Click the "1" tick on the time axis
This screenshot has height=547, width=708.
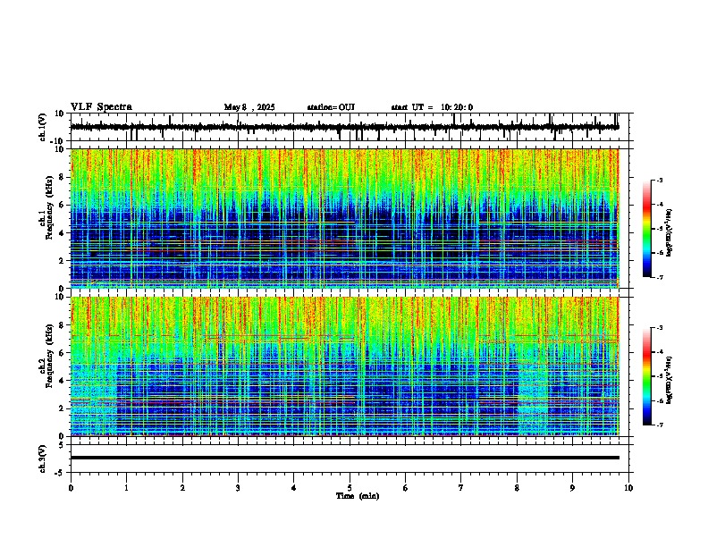click(126, 488)
